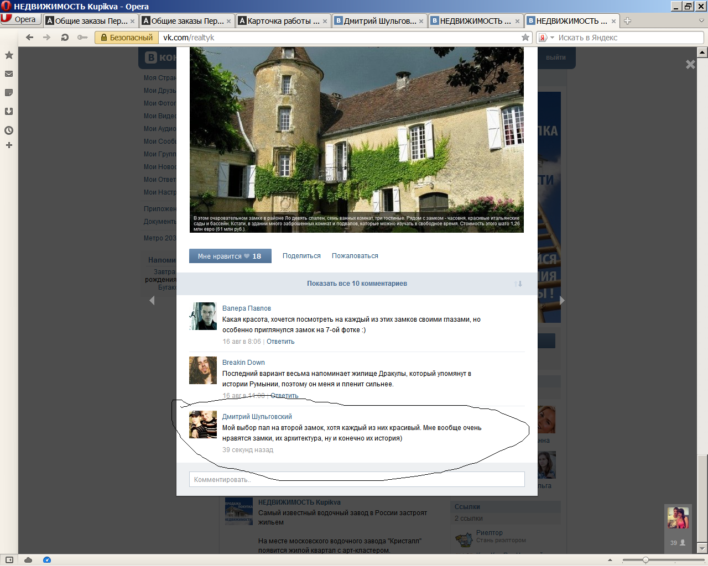Click the Opera Link cloud icon
The height and width of the screenshot is (566, 708).
28,560
